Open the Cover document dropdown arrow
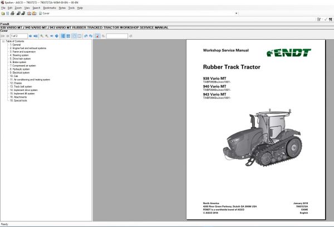Image resolution: width=334 pixels, height=227 pixels. tap(237, 13)
